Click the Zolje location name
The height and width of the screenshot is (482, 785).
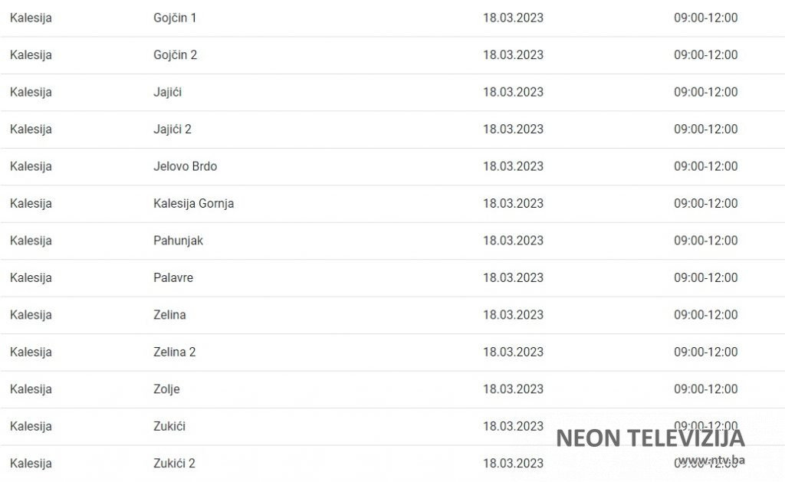(166, 389)
